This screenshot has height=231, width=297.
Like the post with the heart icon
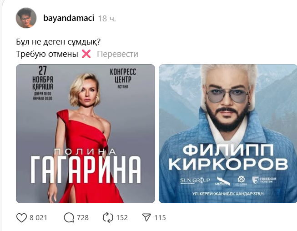click(21, 217)
